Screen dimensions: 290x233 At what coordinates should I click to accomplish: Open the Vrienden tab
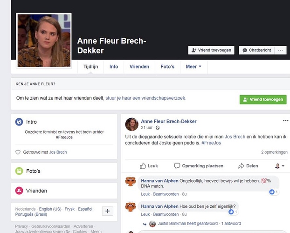pyautogui.click(x=139, y=67)
